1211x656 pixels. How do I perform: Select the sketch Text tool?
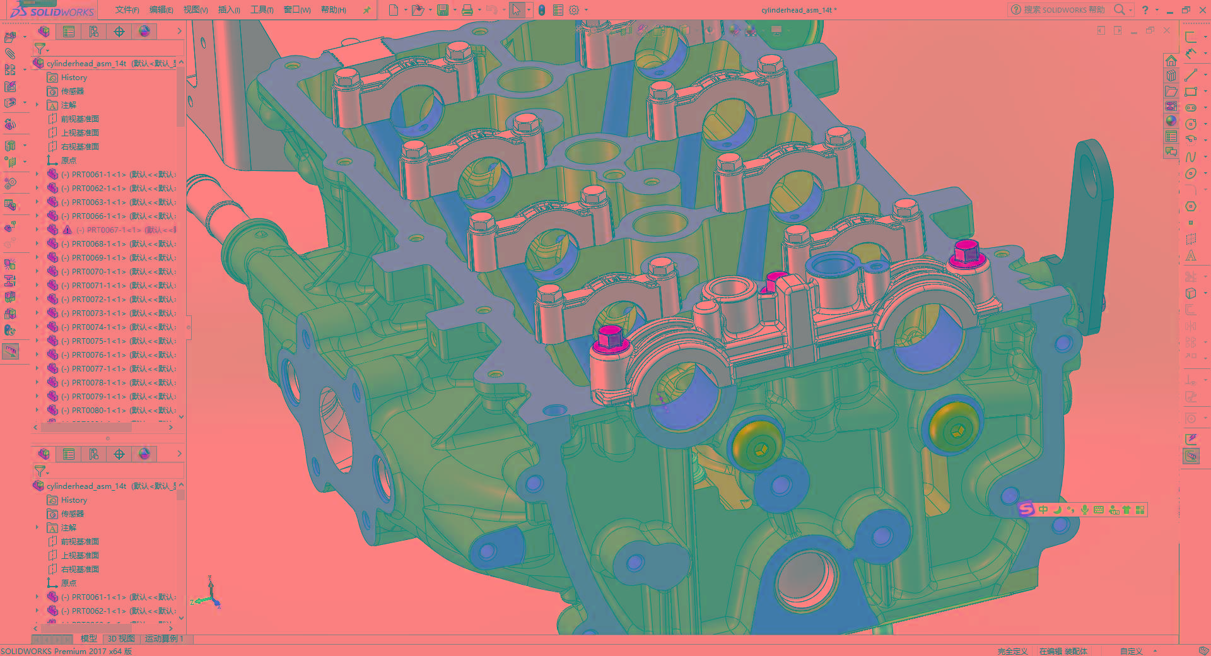1190,255
